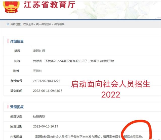Image resolution: width=161 pixels, height=140 pixels.
Task: Click the national emblem logo
Action: point(11,7)
